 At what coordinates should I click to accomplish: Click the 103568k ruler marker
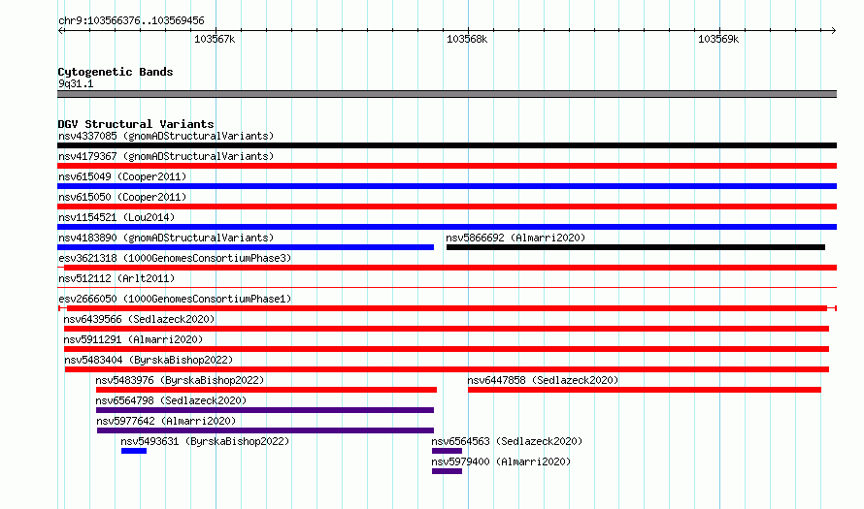point(467,39)
